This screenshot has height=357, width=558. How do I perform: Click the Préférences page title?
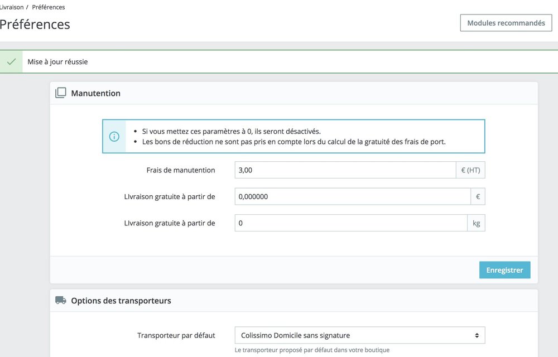tap(35, 24)
